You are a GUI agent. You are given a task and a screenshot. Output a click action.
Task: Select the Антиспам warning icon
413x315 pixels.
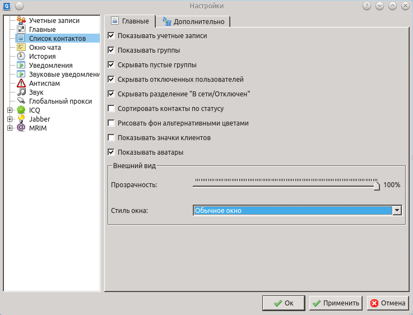21,83
